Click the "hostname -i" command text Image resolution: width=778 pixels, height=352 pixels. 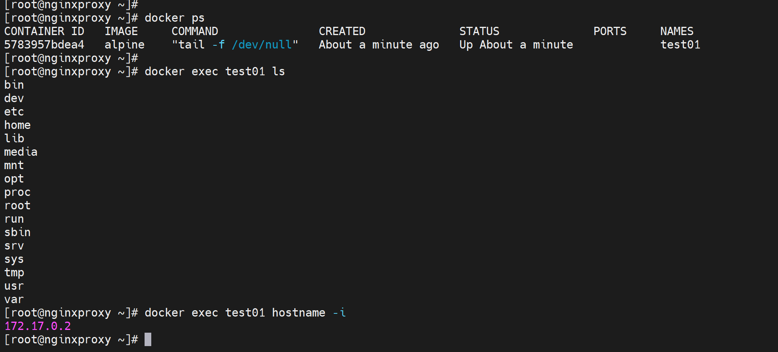309,313
